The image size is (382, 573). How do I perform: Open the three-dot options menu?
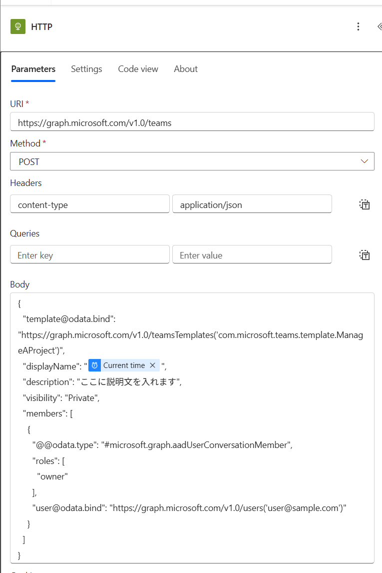[x=358, y=26]
